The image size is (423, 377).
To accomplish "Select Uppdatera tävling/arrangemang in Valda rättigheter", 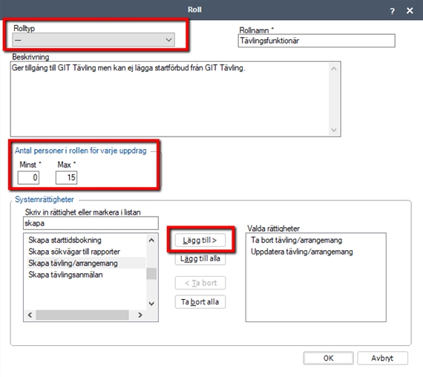I will pos(302,252).
